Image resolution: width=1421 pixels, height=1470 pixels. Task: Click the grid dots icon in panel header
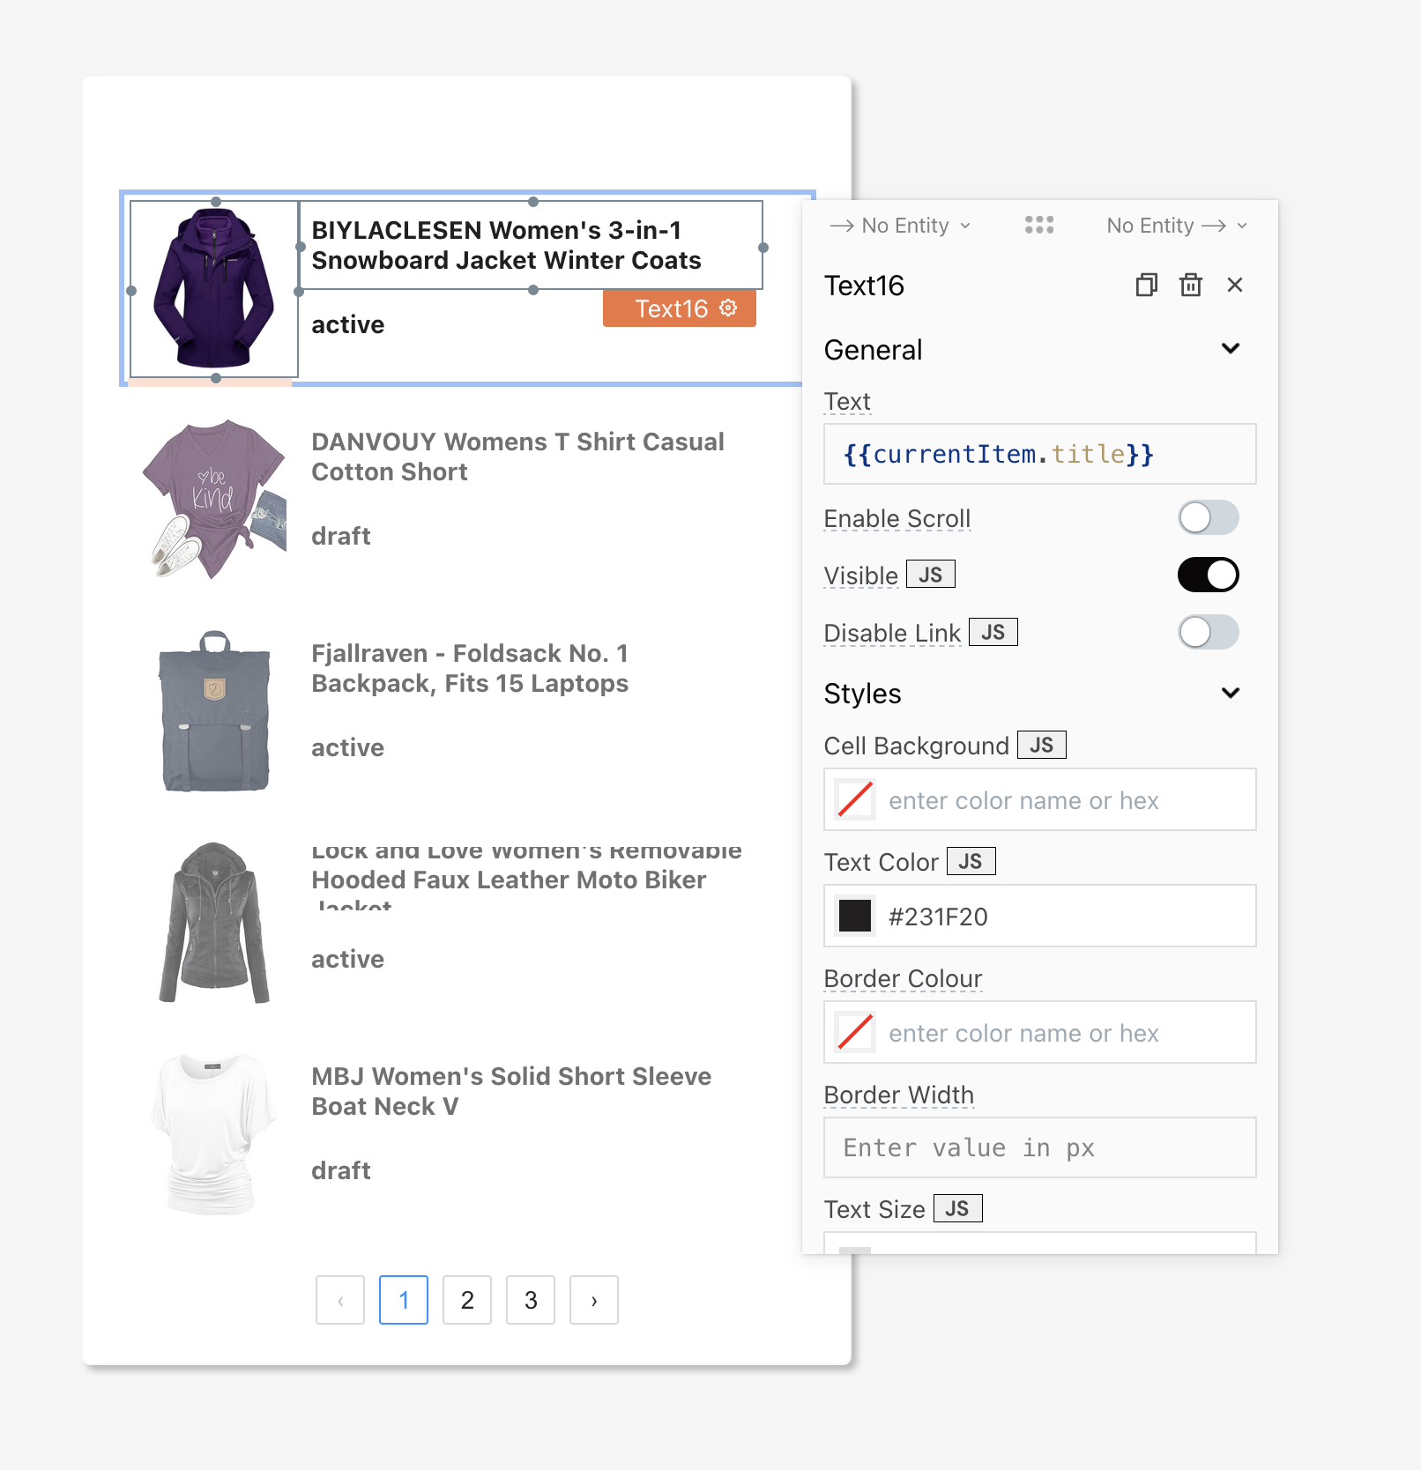[x=1039, y=225]
